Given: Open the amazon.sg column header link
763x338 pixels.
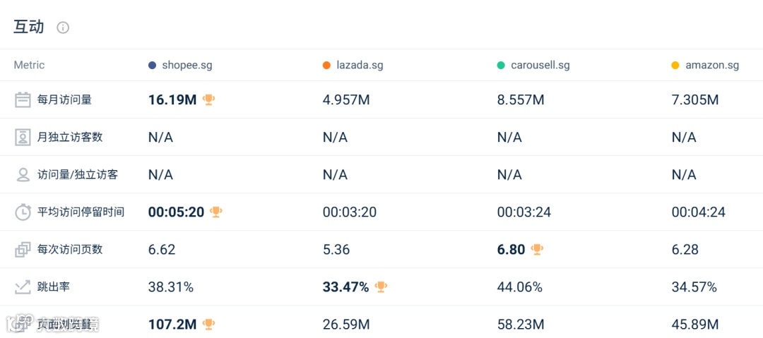Looking at the screenshot, I should [x=712, y=65].
